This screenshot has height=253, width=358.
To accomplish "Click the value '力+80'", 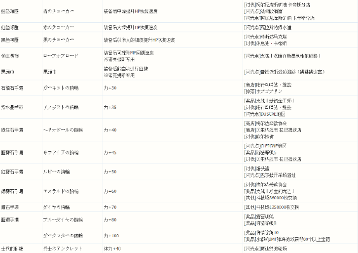I will [110, 219].
